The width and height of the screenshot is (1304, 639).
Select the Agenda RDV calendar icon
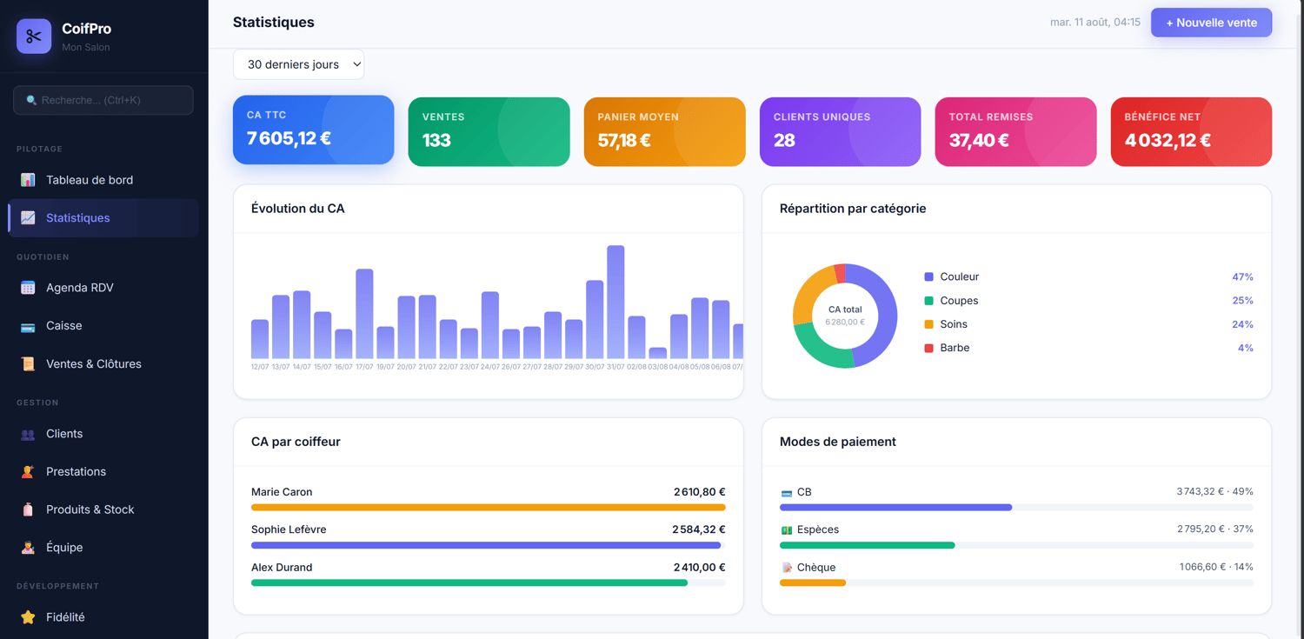coord(28,288)
